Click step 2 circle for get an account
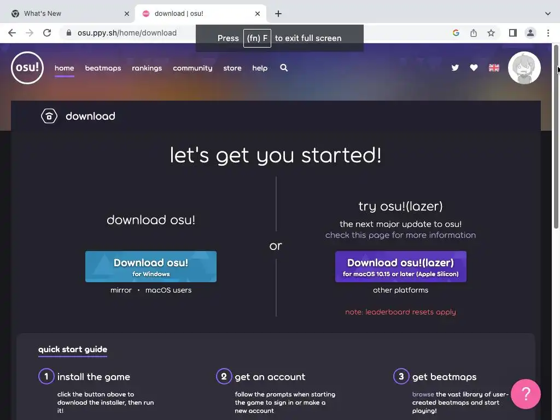560x420 pixels. (x=224, y=376)
